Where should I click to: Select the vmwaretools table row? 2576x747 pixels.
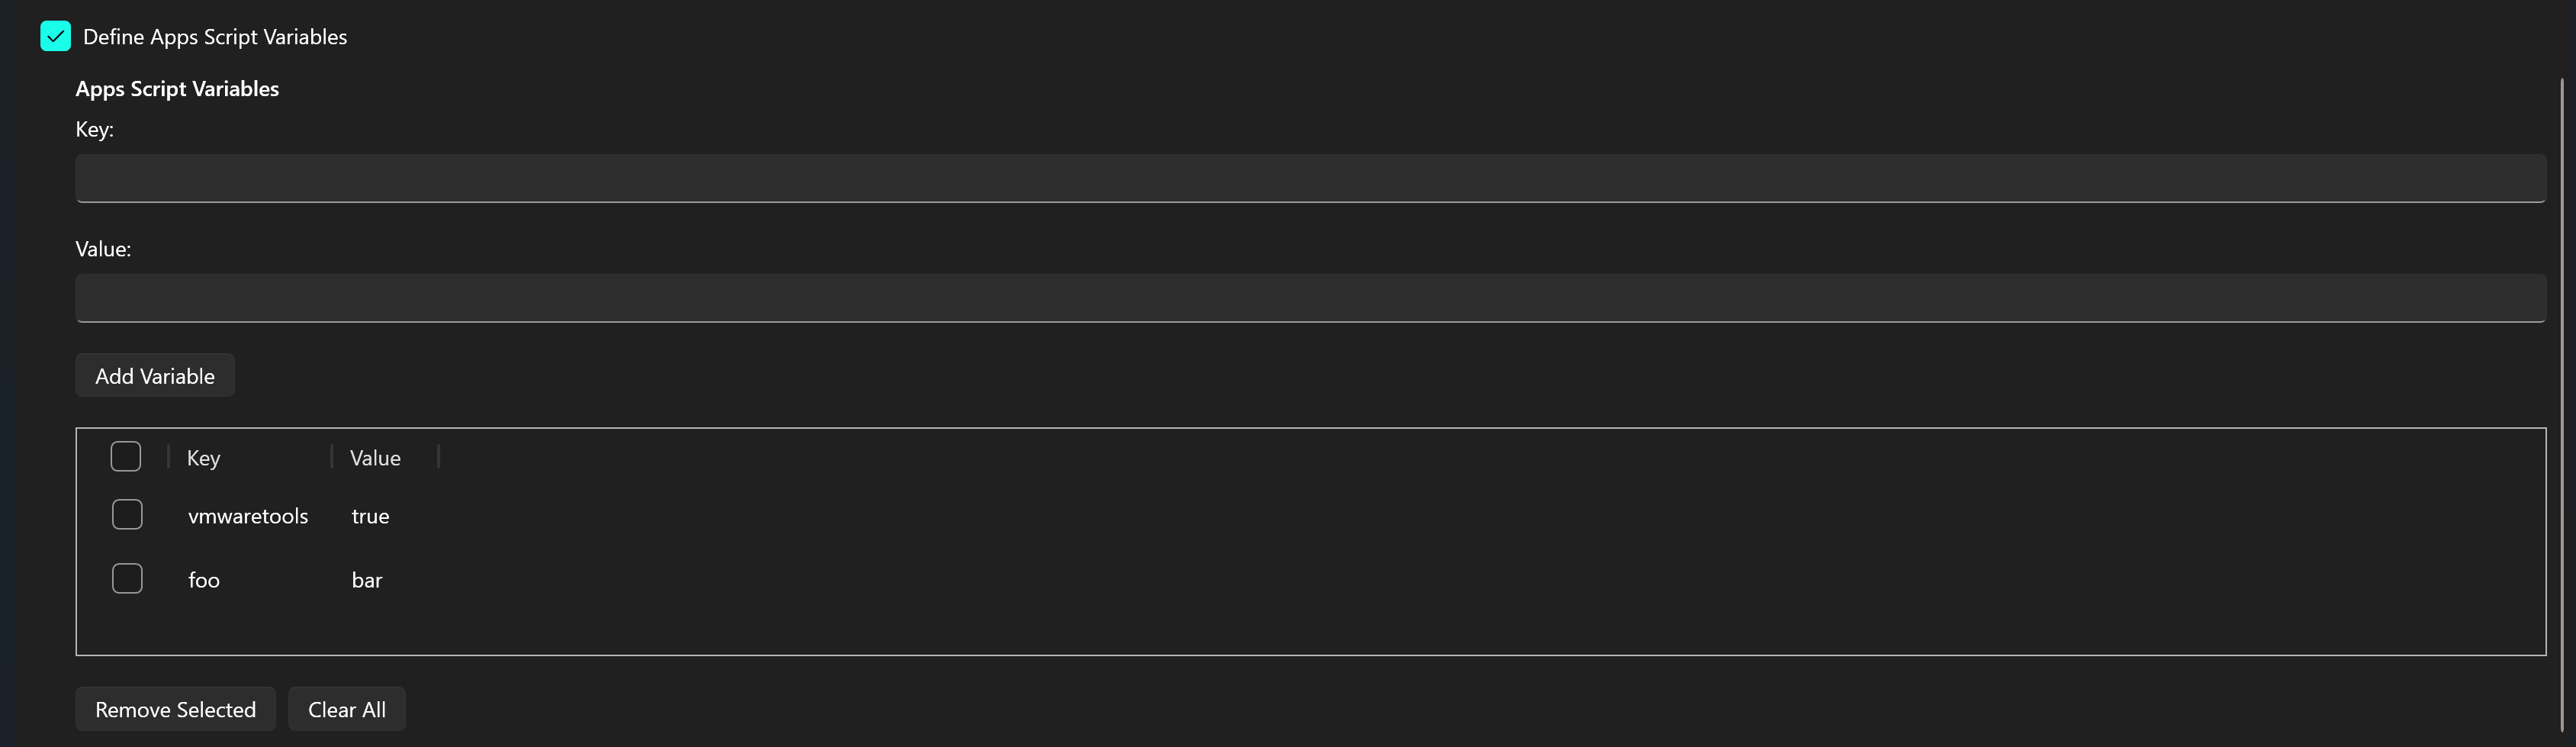(248, 516)
